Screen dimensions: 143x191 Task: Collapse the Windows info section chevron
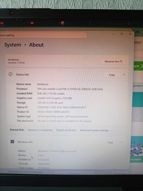122,142
